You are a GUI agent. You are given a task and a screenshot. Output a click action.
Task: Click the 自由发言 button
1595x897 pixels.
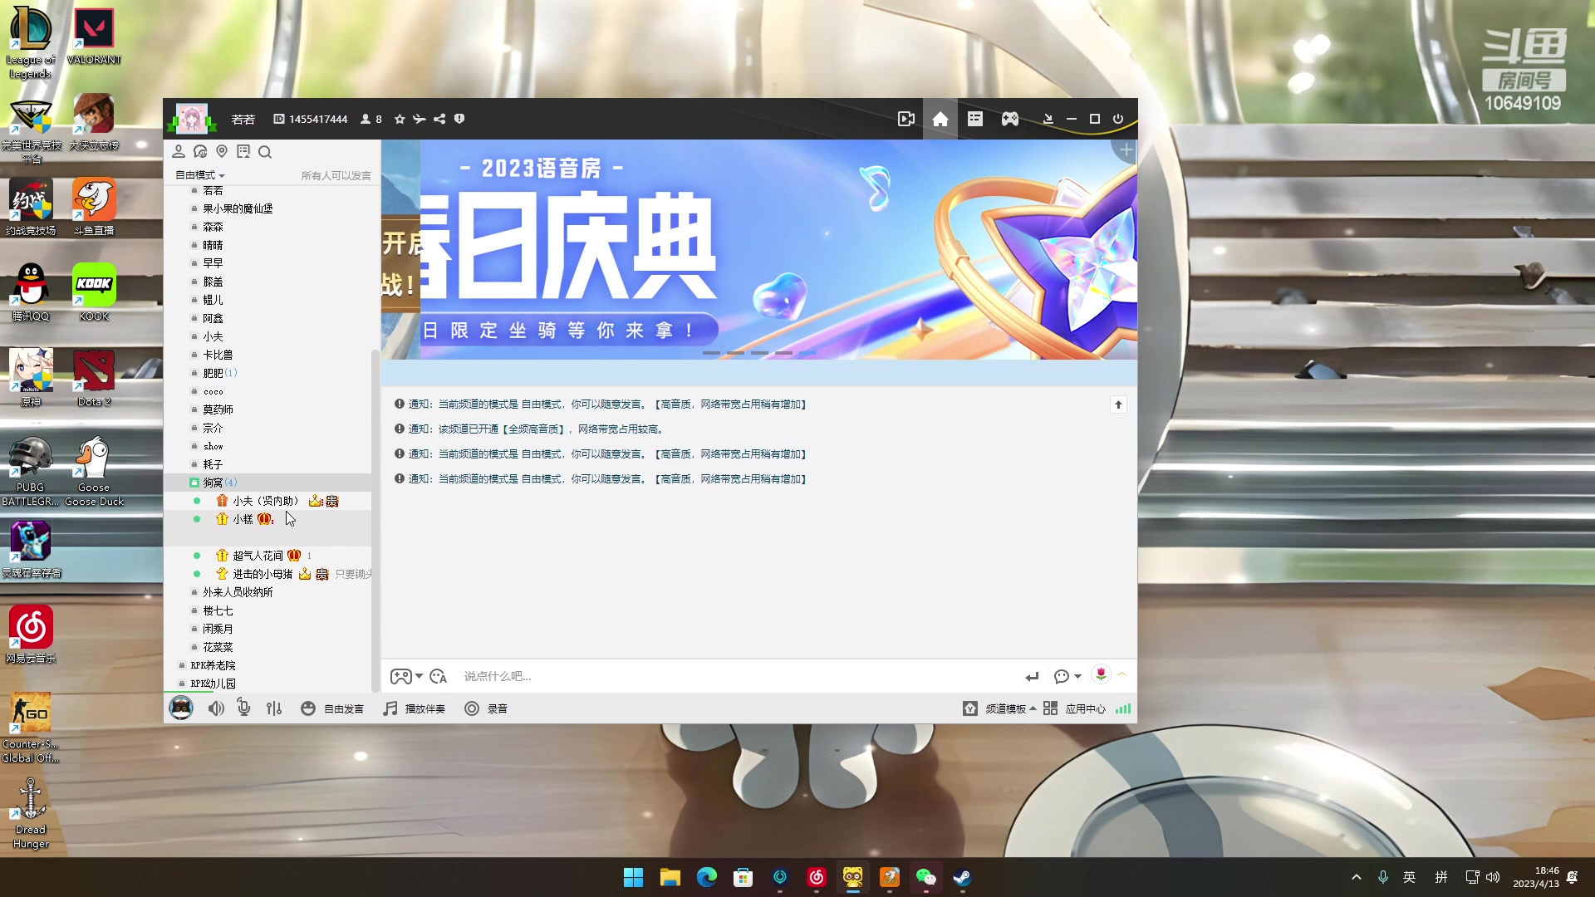[342, 708]
